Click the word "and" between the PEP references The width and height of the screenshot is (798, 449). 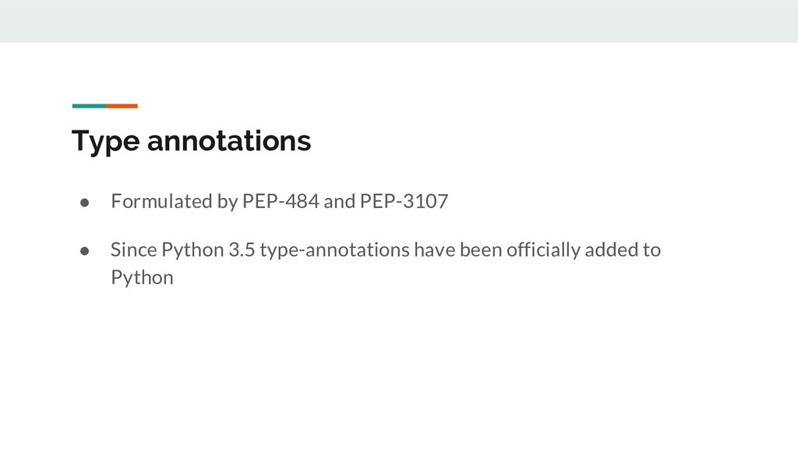point(338,202)
